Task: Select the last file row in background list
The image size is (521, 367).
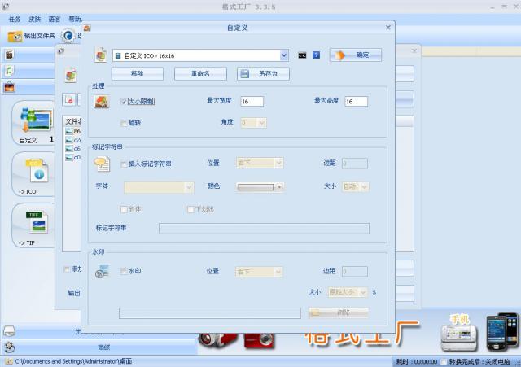Action: [72, 157]
